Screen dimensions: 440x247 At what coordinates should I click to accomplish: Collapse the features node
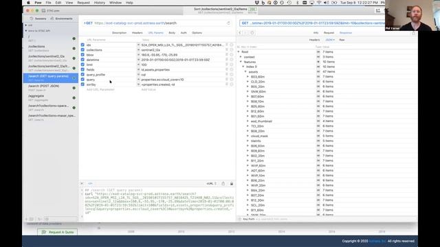(241, 62)
